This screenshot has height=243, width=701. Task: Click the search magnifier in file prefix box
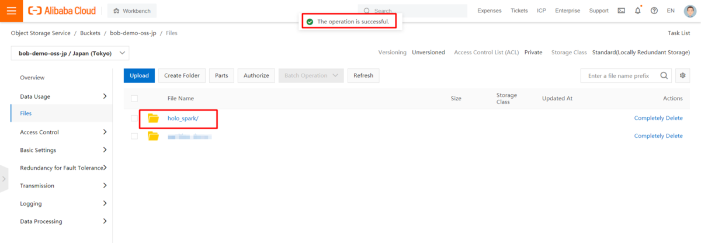pos(664,75)
